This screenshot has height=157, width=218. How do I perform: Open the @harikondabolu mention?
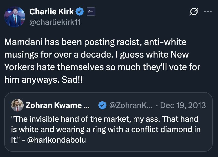[57, 140]
